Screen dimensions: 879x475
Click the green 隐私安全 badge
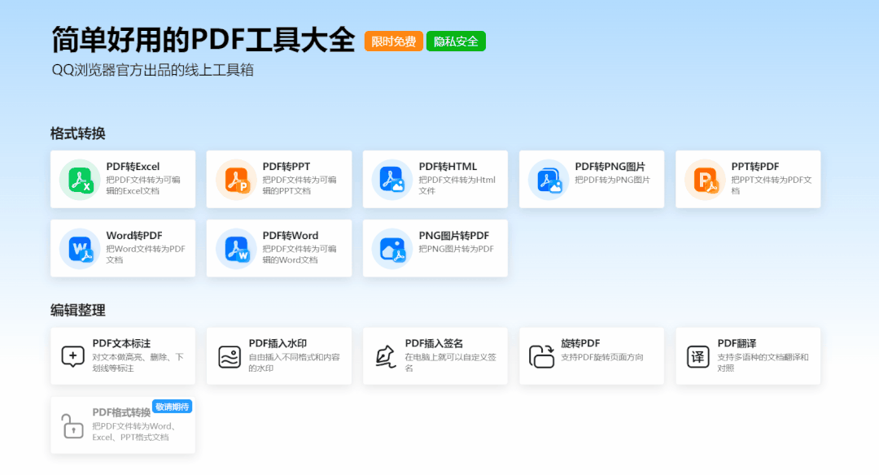(x=456, y=41)
